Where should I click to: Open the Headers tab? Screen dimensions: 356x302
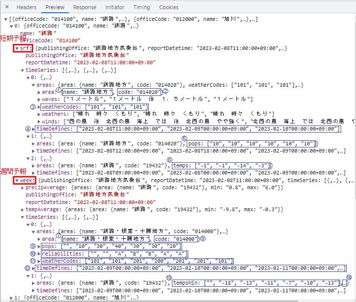pos(26,7)
